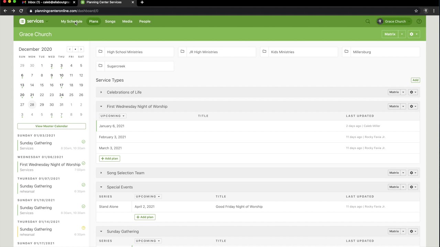
Task: Reload the page in browser
Action: 21,11
